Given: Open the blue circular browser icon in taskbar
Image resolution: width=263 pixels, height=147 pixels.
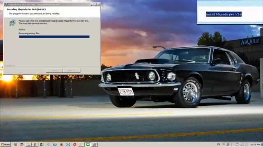Looking at the screenshot, I should tap(55, 145).
